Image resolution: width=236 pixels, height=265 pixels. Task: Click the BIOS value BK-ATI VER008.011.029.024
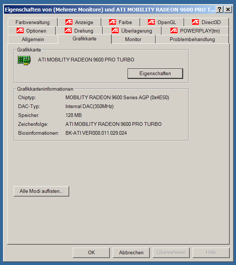[x=96, y=133]
